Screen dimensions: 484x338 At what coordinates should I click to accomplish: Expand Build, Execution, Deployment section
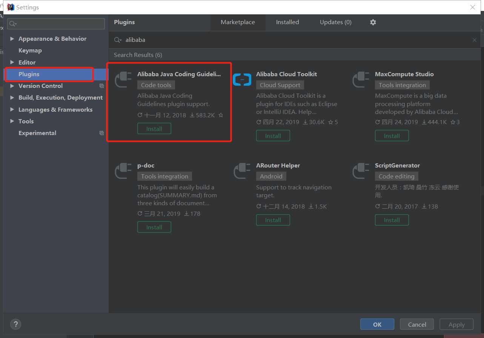coord(12,98)
